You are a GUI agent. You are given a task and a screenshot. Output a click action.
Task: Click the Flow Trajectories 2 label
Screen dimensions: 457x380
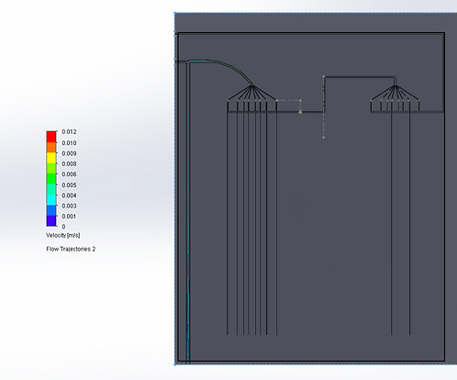pos(71,249)
